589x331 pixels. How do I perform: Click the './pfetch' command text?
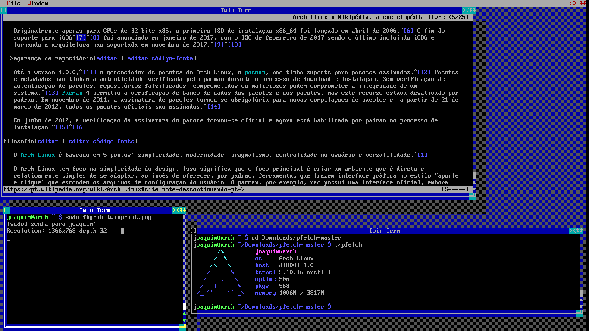tap(348, 244)
